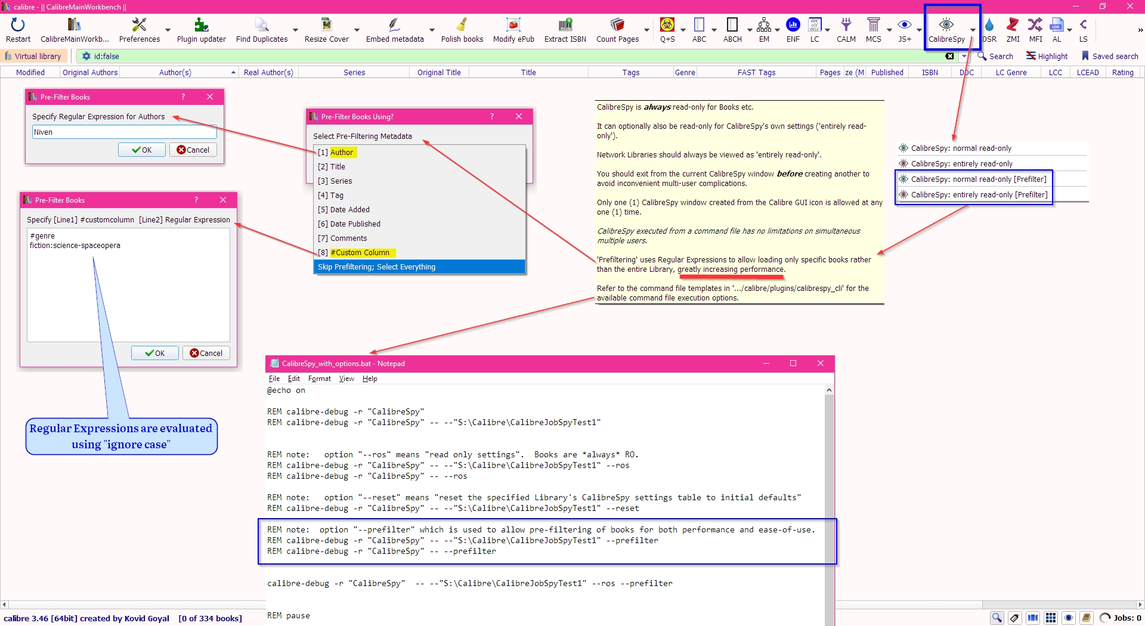1145x626 pixels.
Task: Clear the search box text
Action: point(950,56)
